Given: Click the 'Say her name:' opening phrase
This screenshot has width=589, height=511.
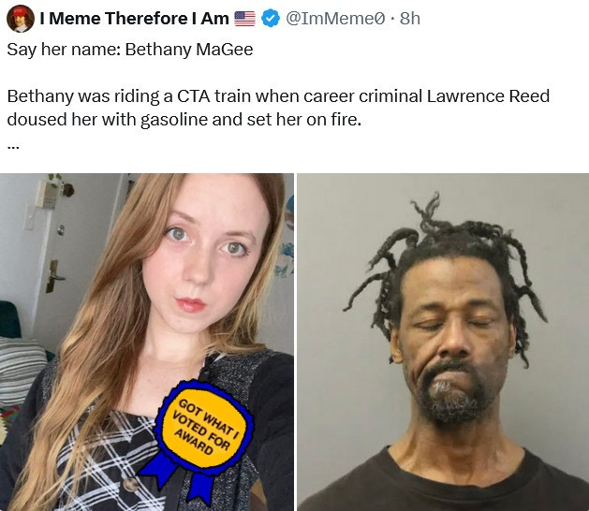Looking at the screenshot, I should [x=64, y=50].
